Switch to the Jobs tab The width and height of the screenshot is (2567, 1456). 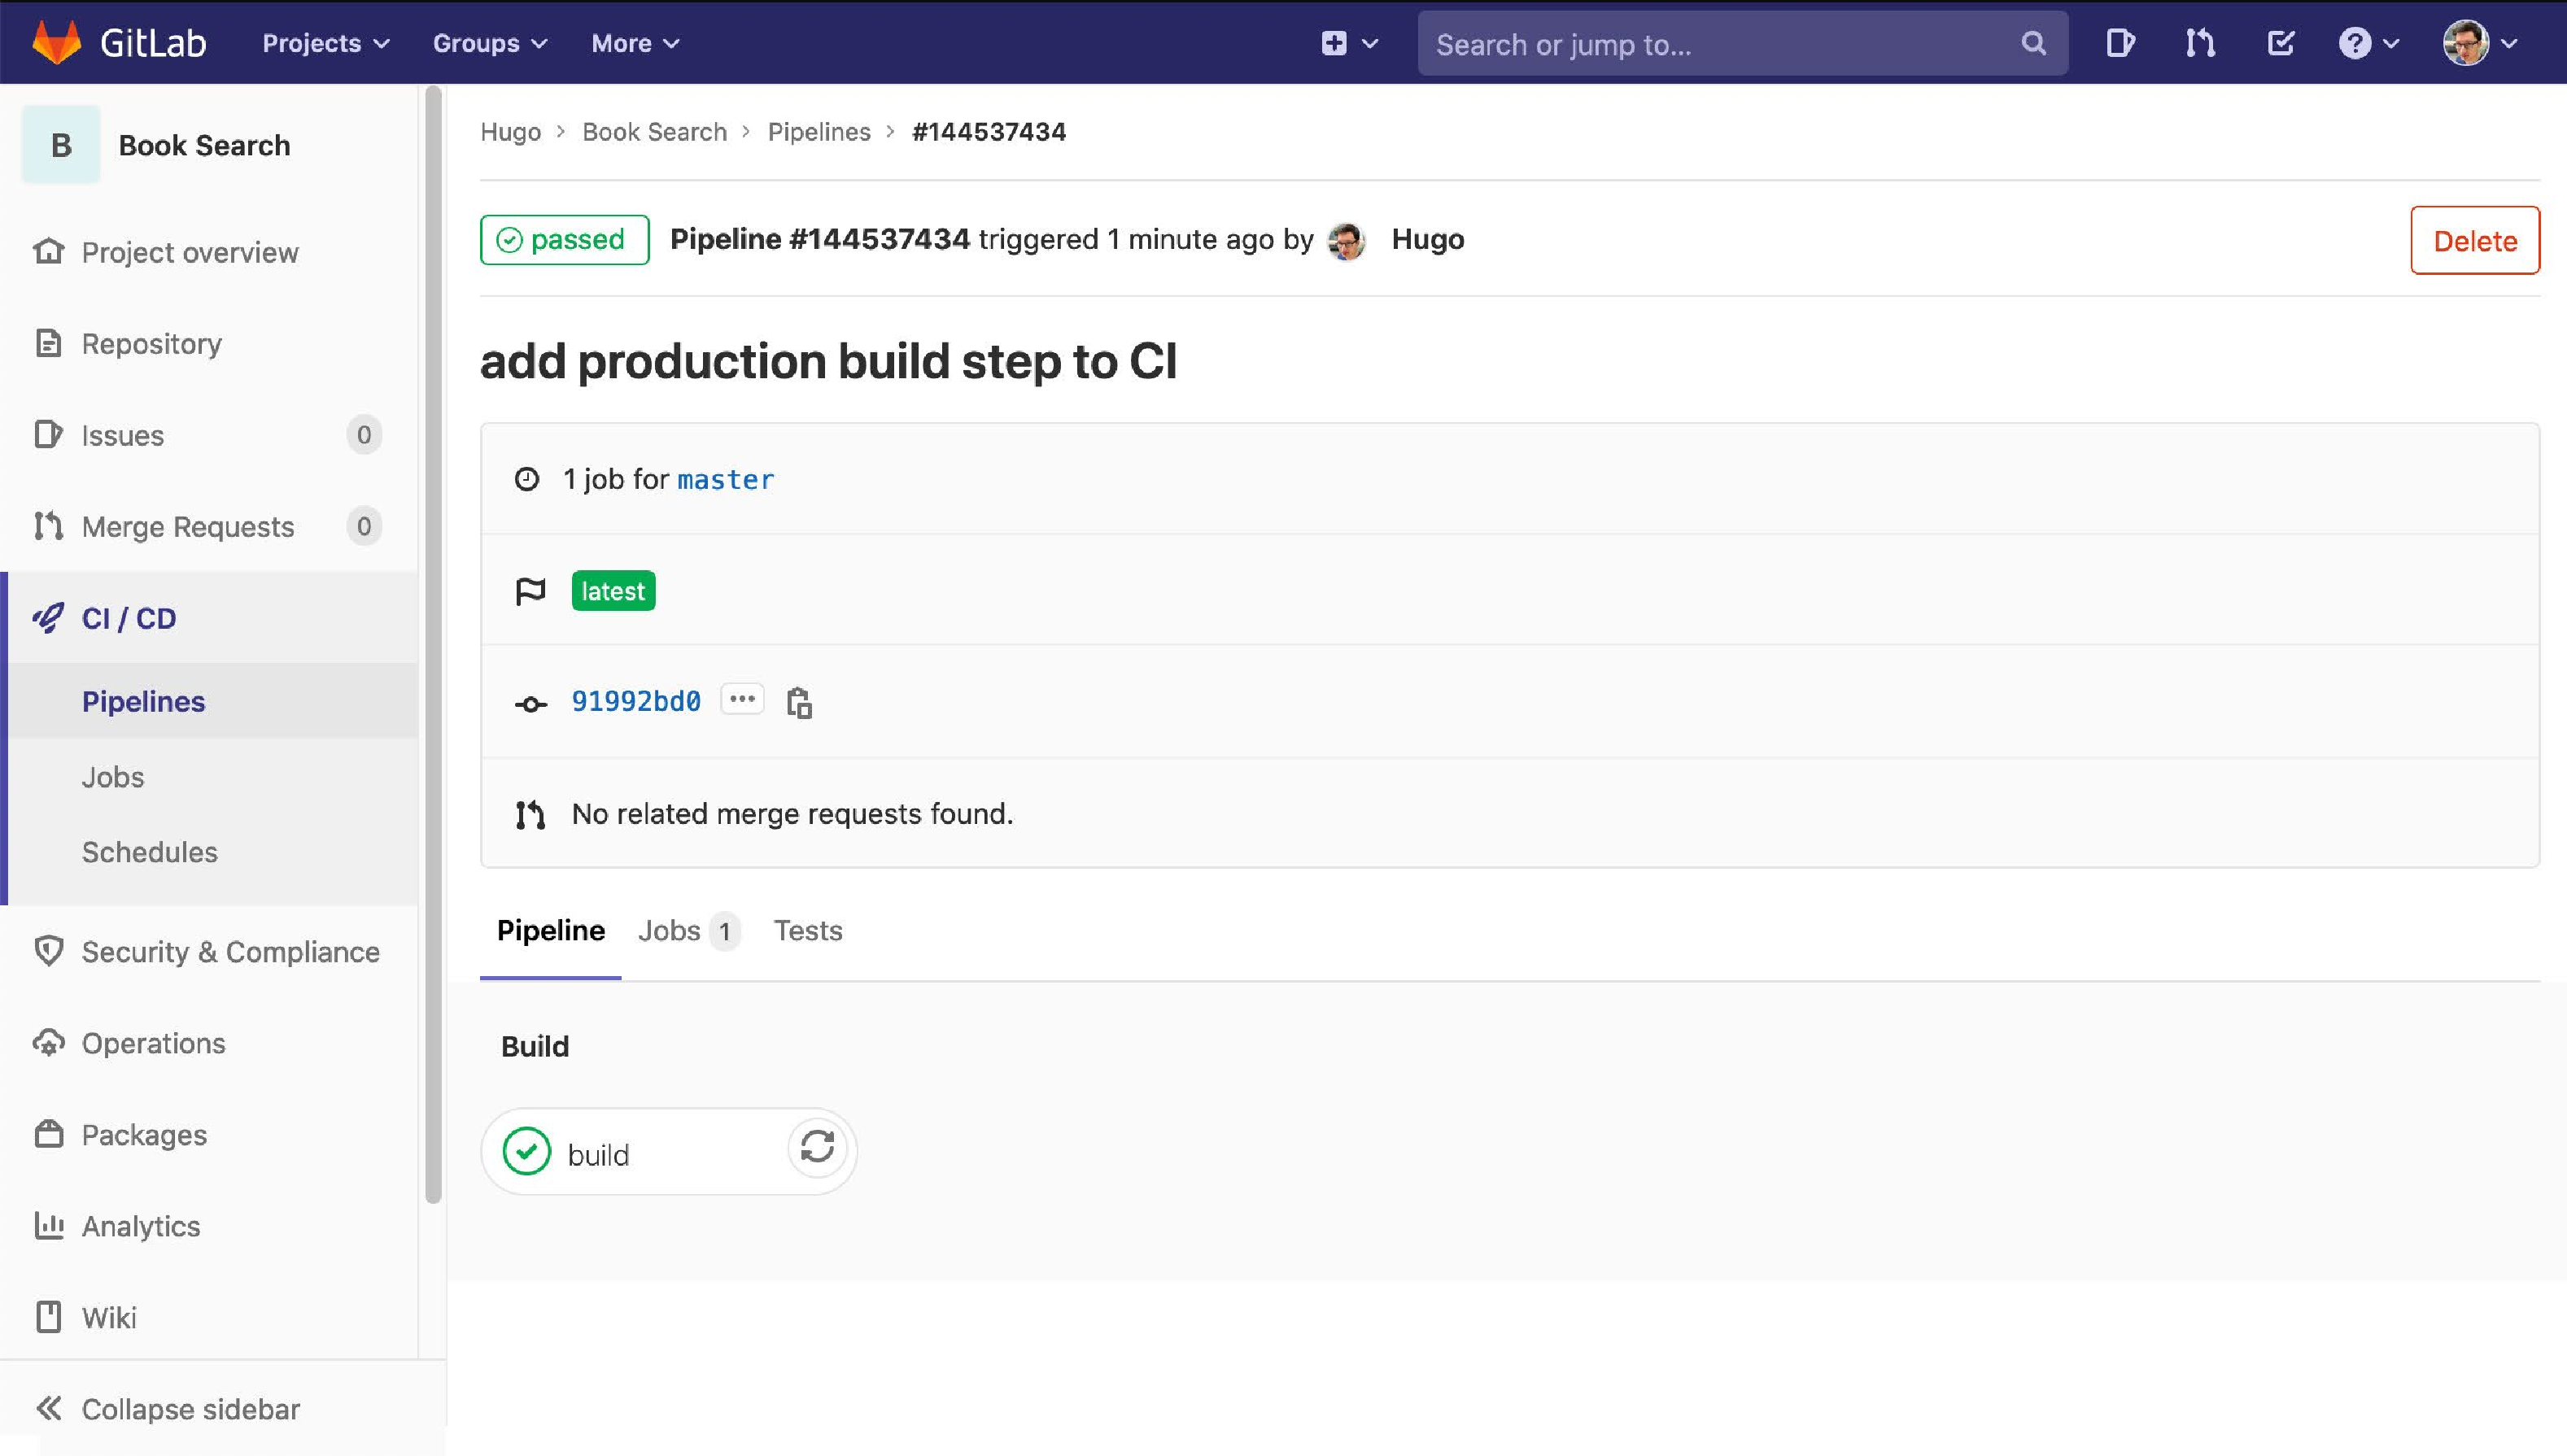point(688,931)
